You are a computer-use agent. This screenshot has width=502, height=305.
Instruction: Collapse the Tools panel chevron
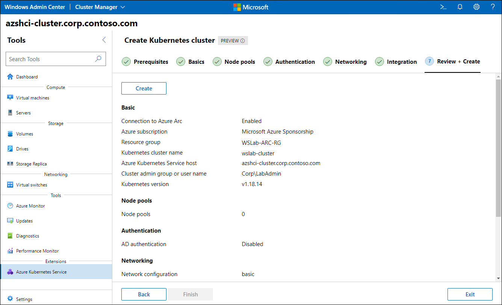[x=104, y=40]
